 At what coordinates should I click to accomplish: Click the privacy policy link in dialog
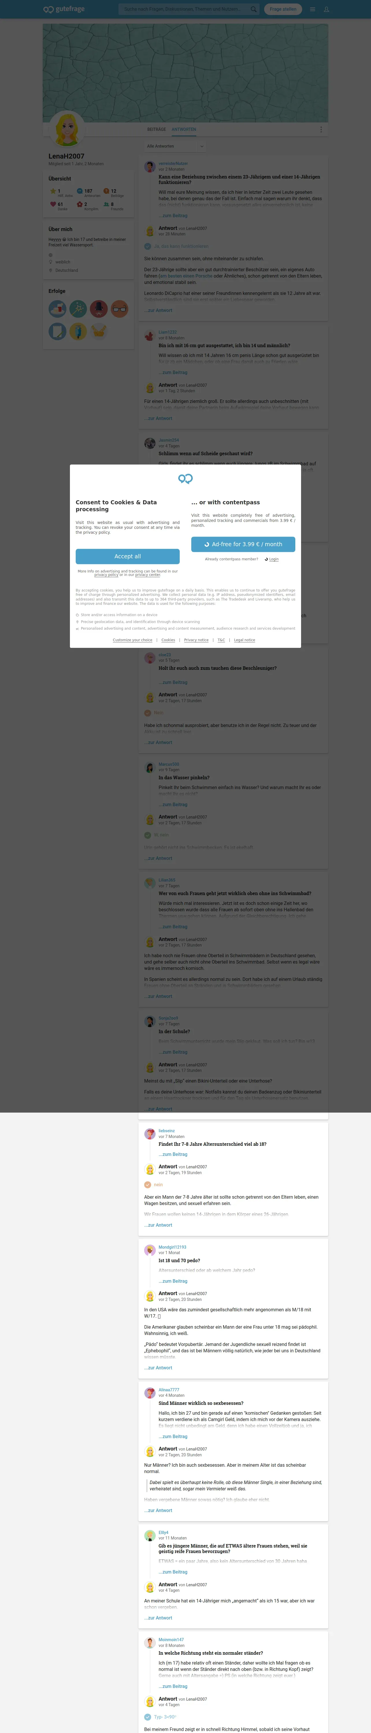(x=106, y=574)
